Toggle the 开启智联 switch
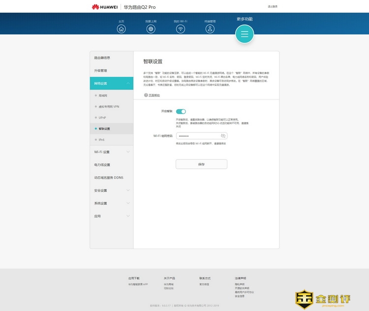The height and width of the screenshot is (311, 369). click(181, 112)
